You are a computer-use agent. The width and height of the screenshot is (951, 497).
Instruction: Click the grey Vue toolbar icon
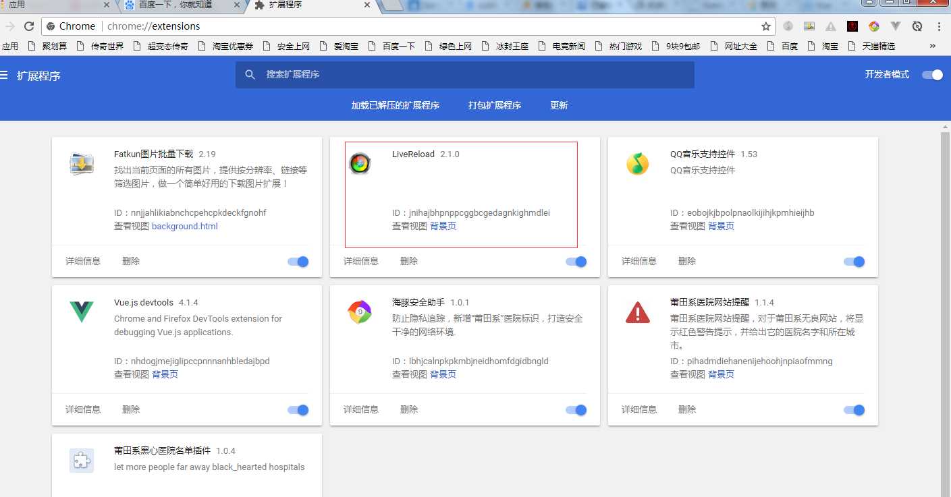pos(896,26)
